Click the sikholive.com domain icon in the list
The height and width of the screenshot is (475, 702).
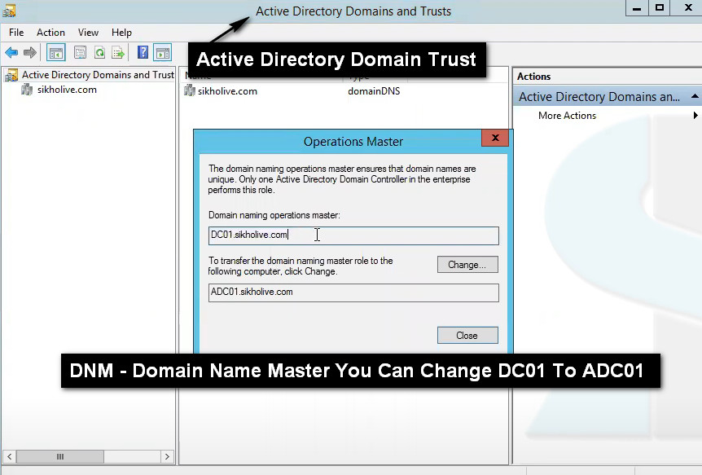[190, 91]
